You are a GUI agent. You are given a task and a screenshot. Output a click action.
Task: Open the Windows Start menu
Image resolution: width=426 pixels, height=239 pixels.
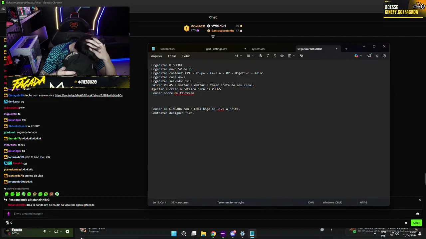(x=174, y=234)
